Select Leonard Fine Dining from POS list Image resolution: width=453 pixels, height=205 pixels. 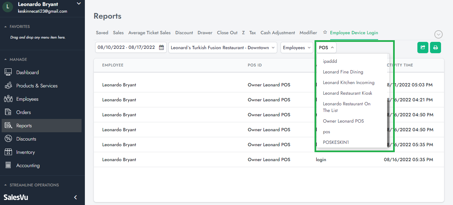343,72
